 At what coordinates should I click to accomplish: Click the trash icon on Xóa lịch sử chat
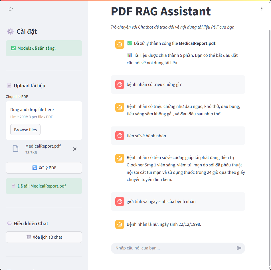pos(29,237)
